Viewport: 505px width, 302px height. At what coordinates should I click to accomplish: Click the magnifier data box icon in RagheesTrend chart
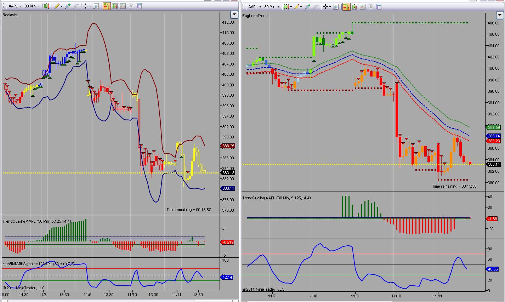pyautogui.click(x=336, y=7)
